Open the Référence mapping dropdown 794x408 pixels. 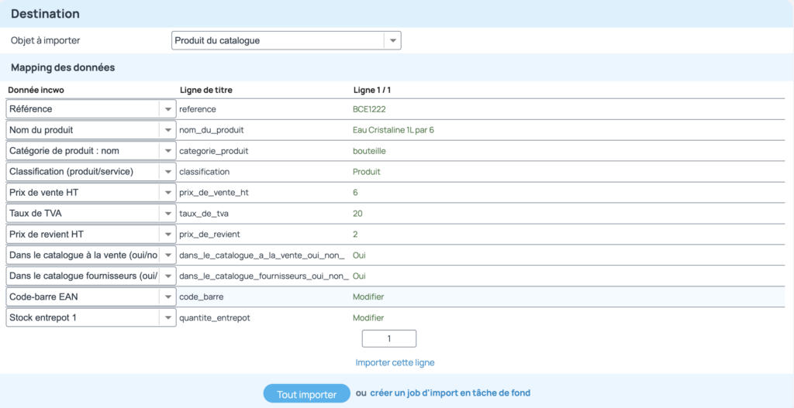tap(91, 108)
